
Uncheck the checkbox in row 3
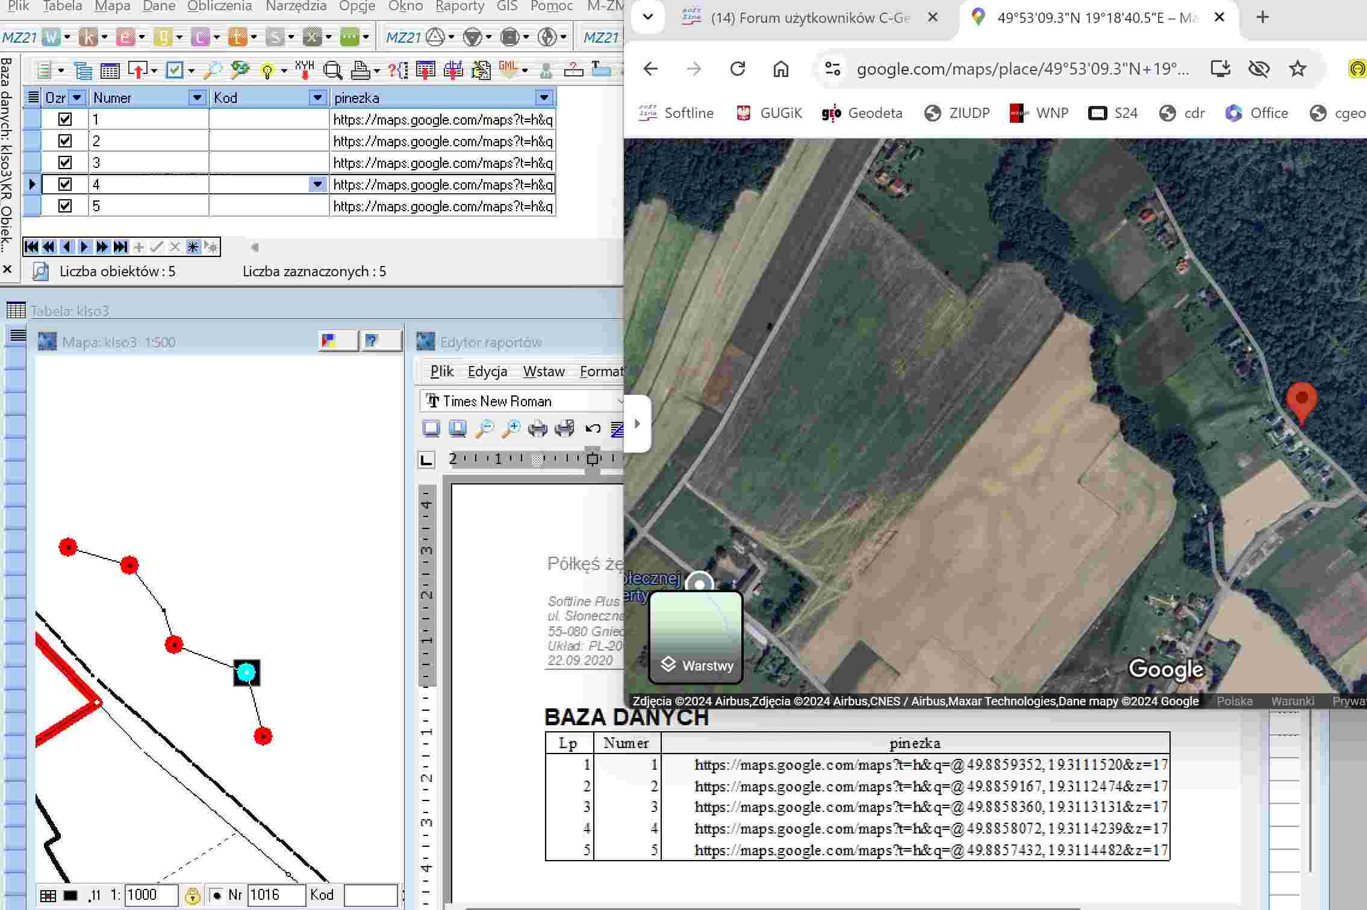[x=65, y=162]
